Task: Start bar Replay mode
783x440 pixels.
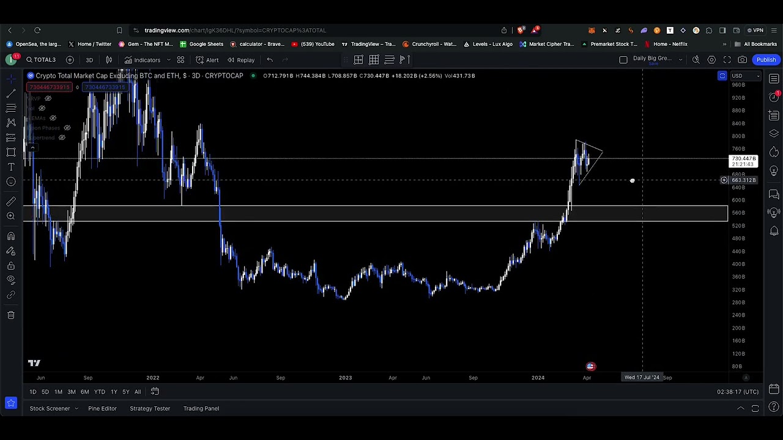Action: pos(240,60)
